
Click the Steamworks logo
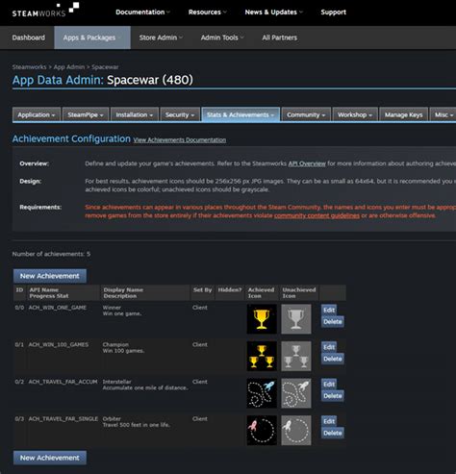(45, 10)
